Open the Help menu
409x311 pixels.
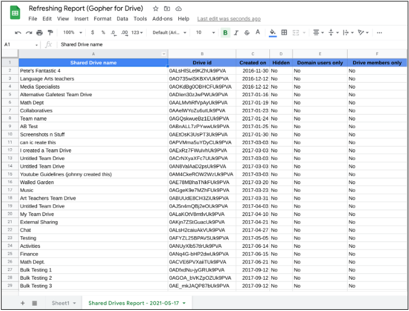184,19
